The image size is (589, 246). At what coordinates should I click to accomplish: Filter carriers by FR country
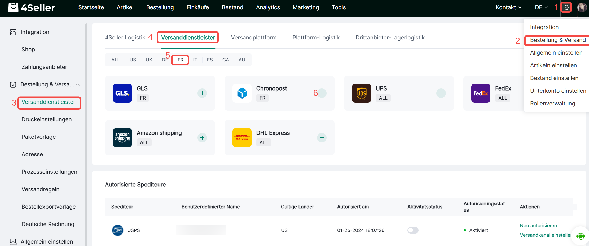point(180,60)
